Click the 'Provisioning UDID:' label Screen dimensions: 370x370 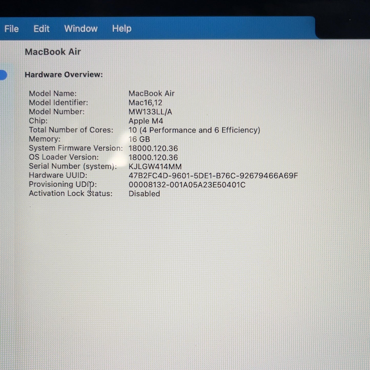click(x=63, y=184)
